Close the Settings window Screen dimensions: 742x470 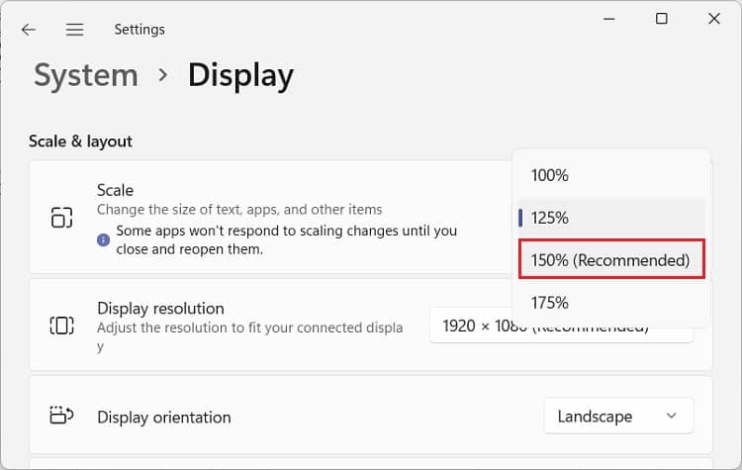click(x=713, y=19)
